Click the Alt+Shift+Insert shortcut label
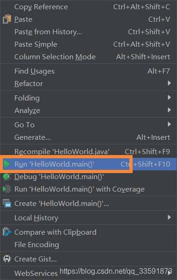The image size is (177, 280). [143, 57]
